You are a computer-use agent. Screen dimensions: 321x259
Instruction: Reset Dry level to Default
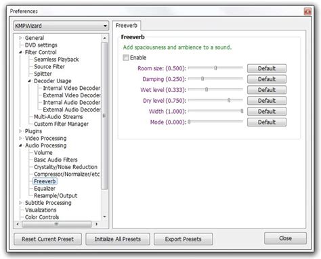pos(267,101)
